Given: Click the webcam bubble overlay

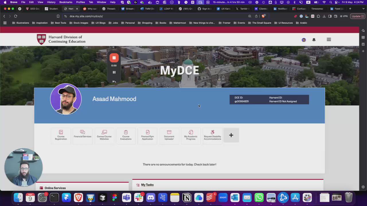Looking at the screenshot, I should (24, 167).
